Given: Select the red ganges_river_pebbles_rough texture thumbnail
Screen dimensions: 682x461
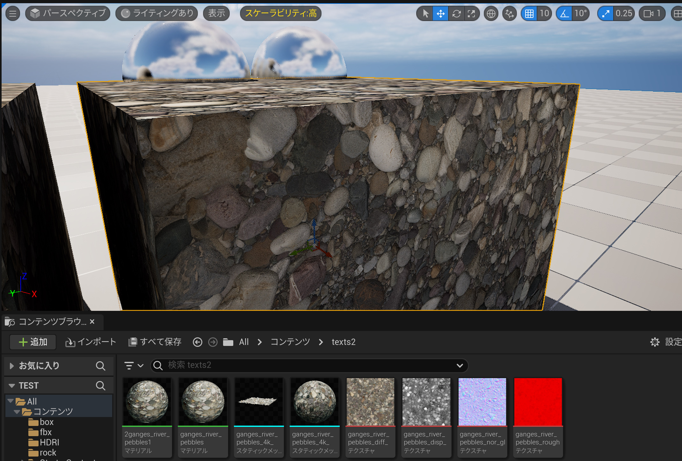Looking at the screenshot, I should [x=538, y=402].
